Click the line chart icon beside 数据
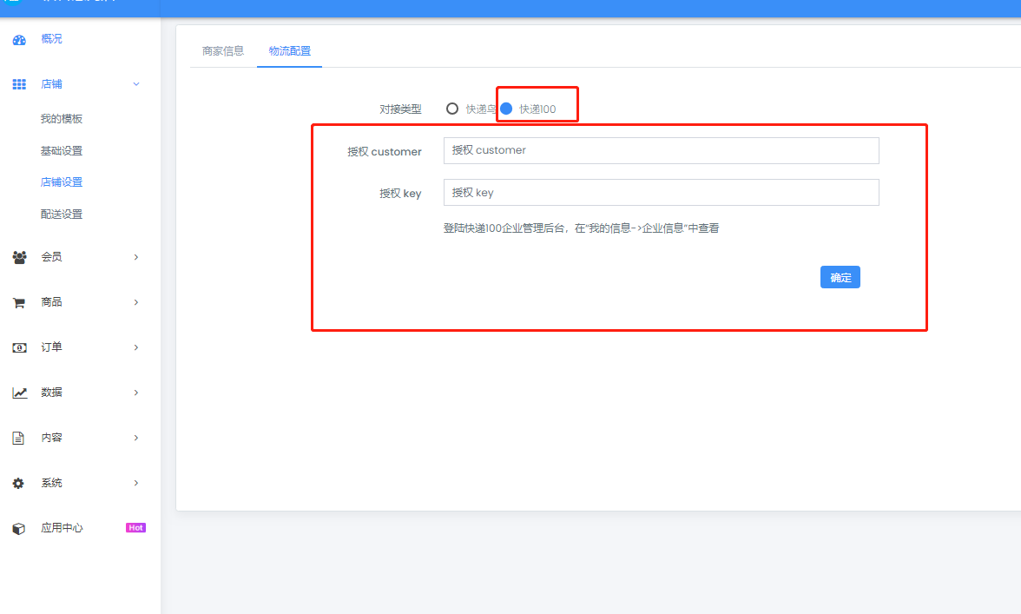This screenshot has width=1021, height=614. click(19, 393)
